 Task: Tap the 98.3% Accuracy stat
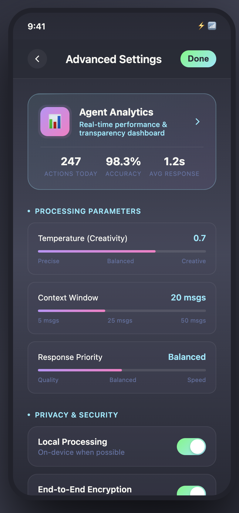[123, 165]
